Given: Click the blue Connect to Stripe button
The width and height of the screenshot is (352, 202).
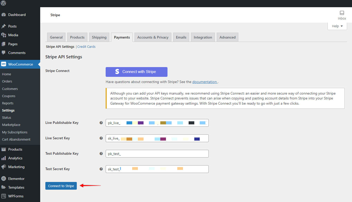Looking at the screenshot, I should click(61, 186).
